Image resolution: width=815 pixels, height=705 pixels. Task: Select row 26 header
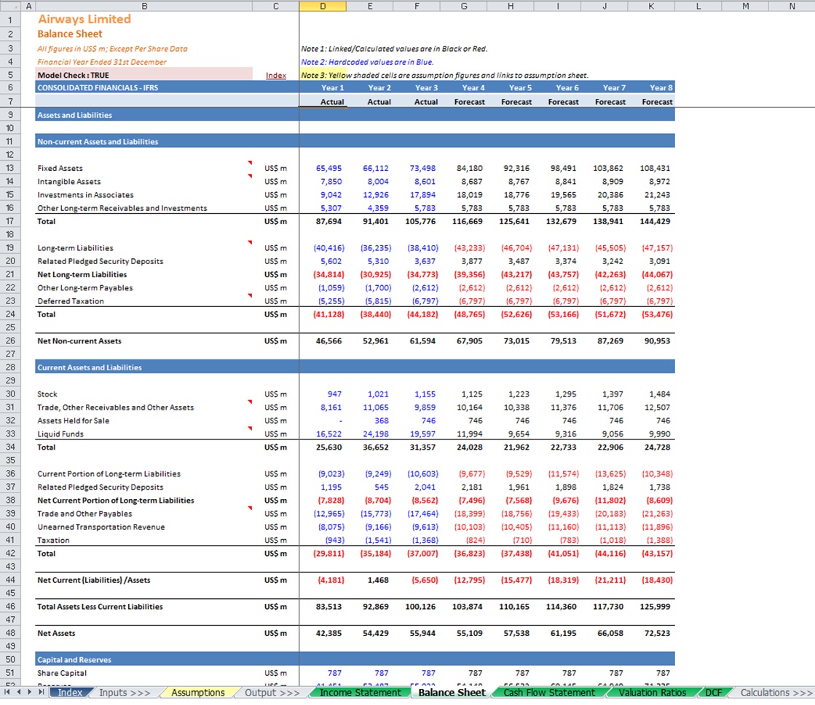pyautogui.click(x=10, y=340)
